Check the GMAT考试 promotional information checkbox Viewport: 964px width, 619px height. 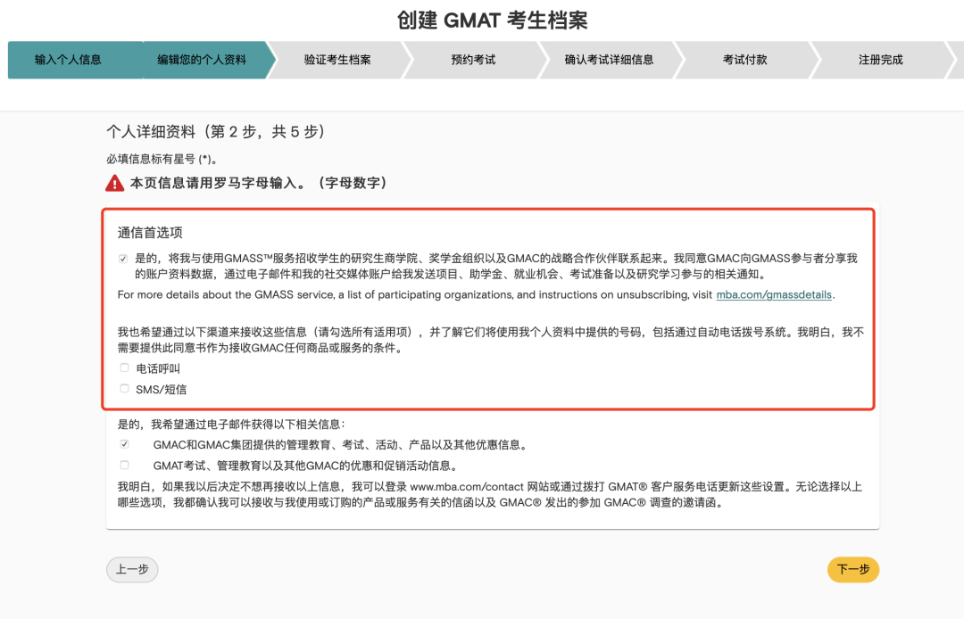124,465
